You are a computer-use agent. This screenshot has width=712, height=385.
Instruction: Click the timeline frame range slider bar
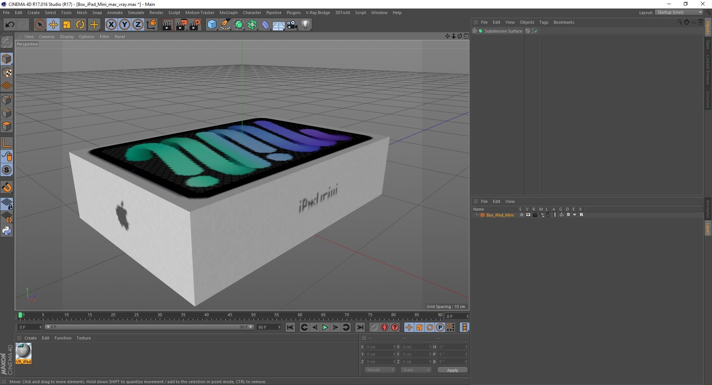(x=149, y=327)
